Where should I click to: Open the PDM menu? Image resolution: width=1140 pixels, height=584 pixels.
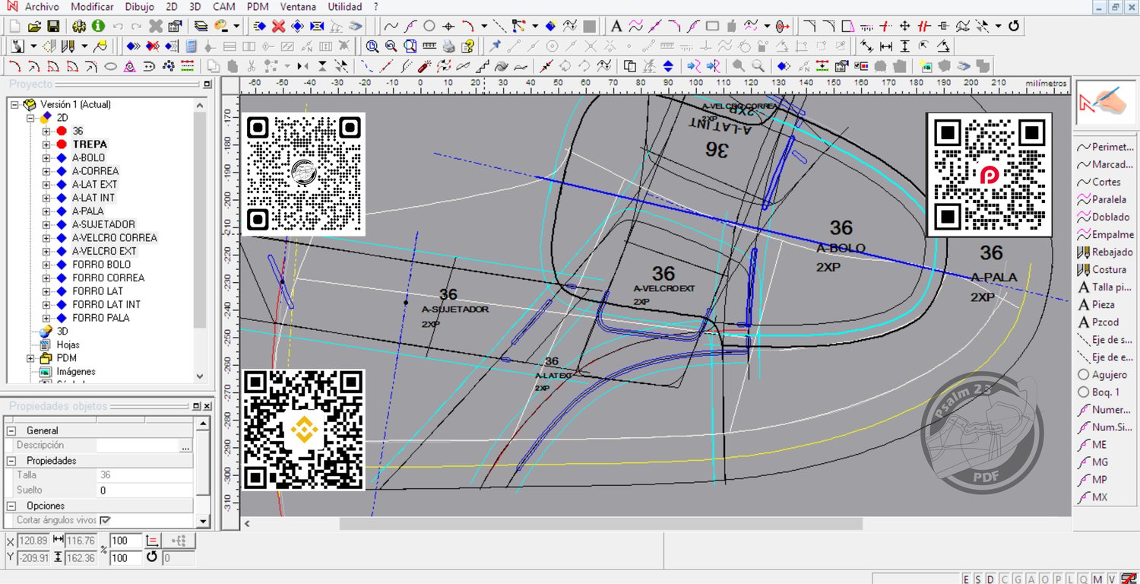[258, 7]
